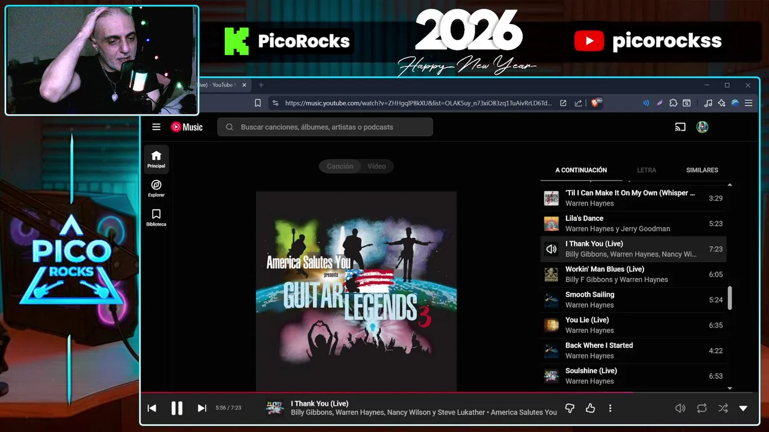Click the Guitar Legends 3 album artwork
The height and width of the screenshot is (432, 769).
tap(356, 292)
